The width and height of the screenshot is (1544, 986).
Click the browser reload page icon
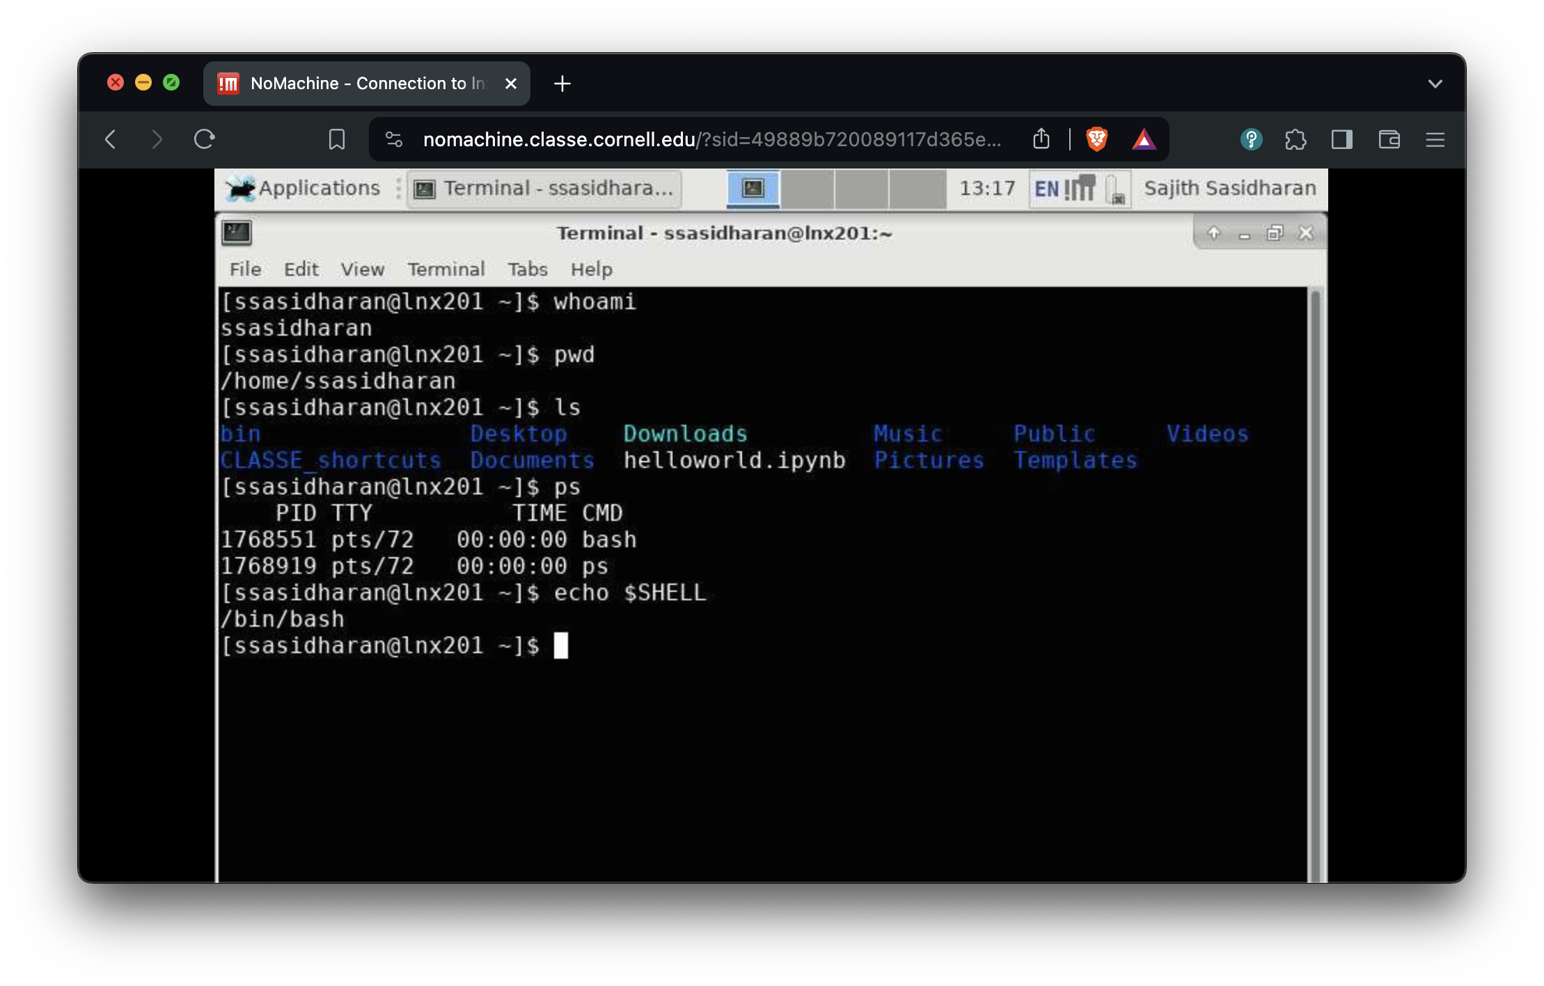[x=204, y=139]
